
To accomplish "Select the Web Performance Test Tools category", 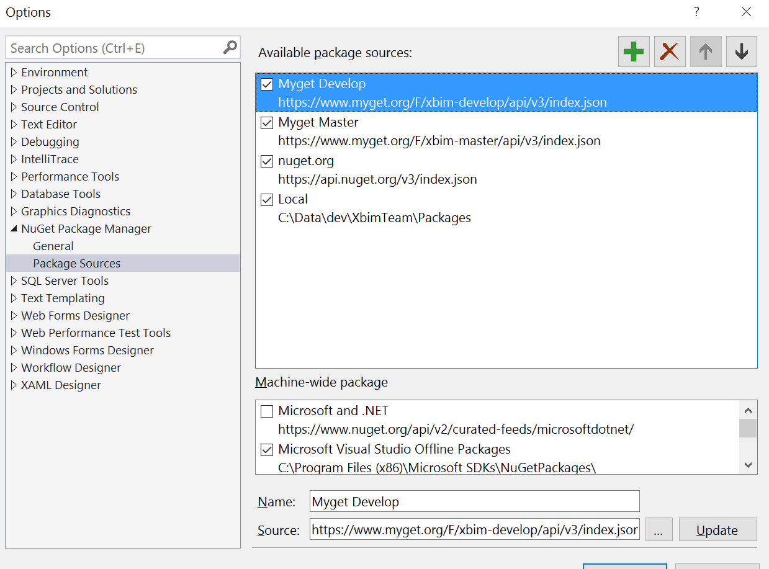I will 96,333.
